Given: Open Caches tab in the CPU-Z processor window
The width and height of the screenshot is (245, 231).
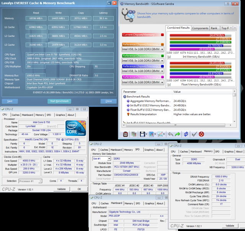Looking at the screenshot, I should [16, 115].
